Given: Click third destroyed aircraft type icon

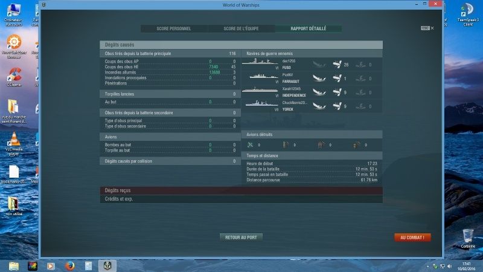Looking at the screenshot, I should 321,144.
